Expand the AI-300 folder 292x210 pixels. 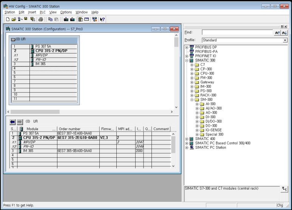(197, 104)
